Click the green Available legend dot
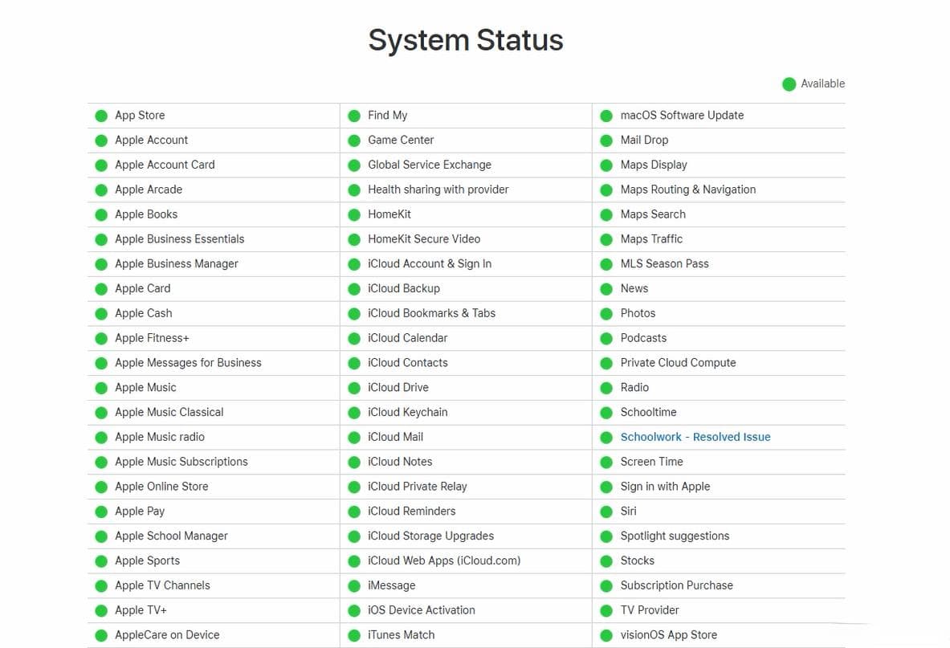Screen dimensions: 950x648 (x=789, y=84)
